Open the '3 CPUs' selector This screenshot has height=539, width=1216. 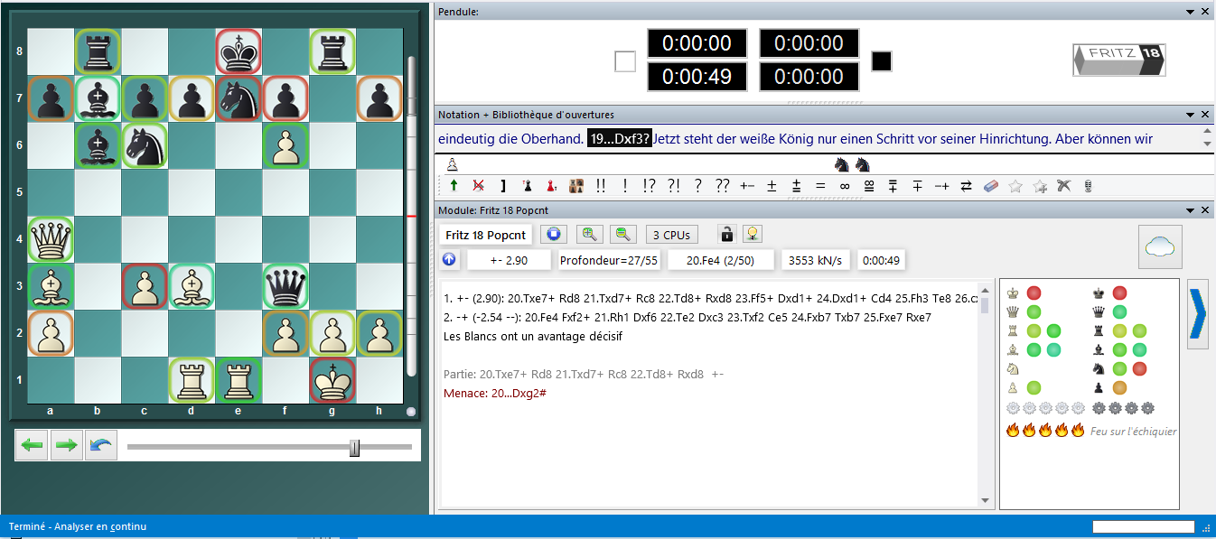pos(671,235)
